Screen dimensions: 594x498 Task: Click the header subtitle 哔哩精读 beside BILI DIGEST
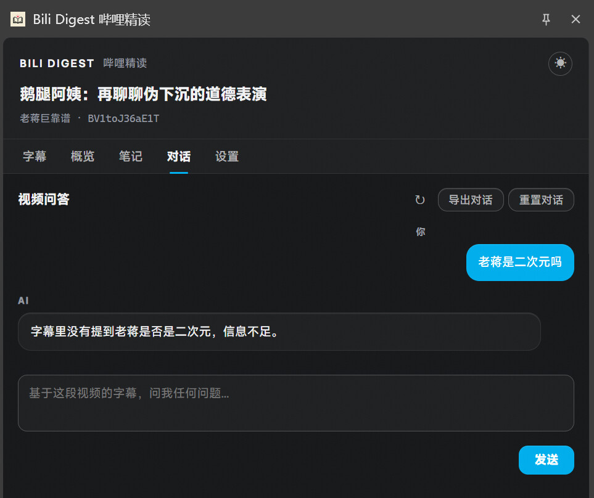click(125, 63)
